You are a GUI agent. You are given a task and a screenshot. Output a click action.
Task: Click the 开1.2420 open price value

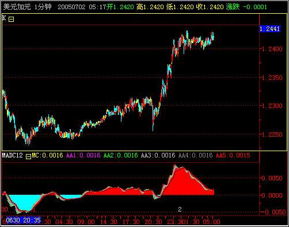[x=120, y=7]
